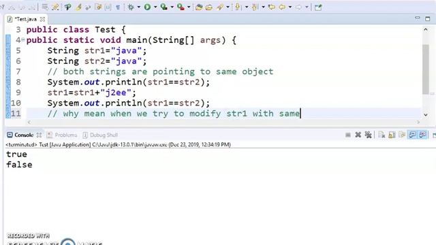This screenshot has width=436, height=245.
Task: Toggle Console Word Wrap icon
Action: coord(402,135)
